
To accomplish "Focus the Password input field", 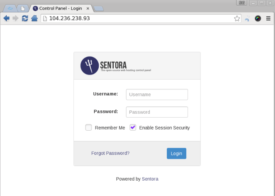I will [x=157, y=112].
